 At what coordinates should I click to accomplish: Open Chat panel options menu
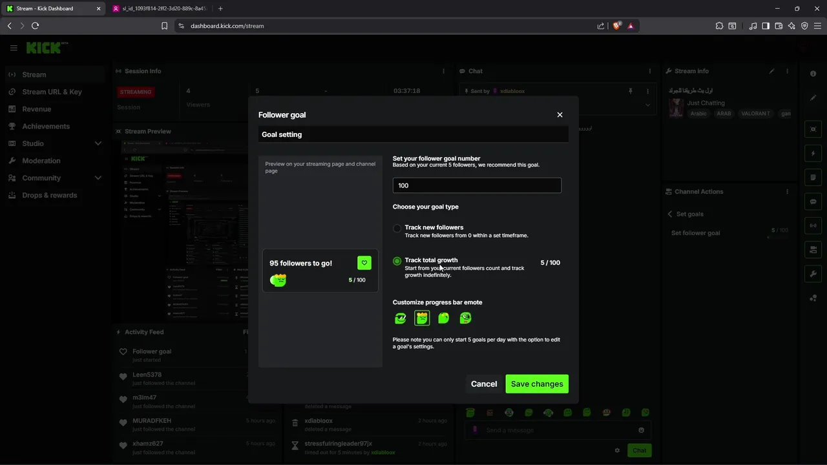point(650,71)
